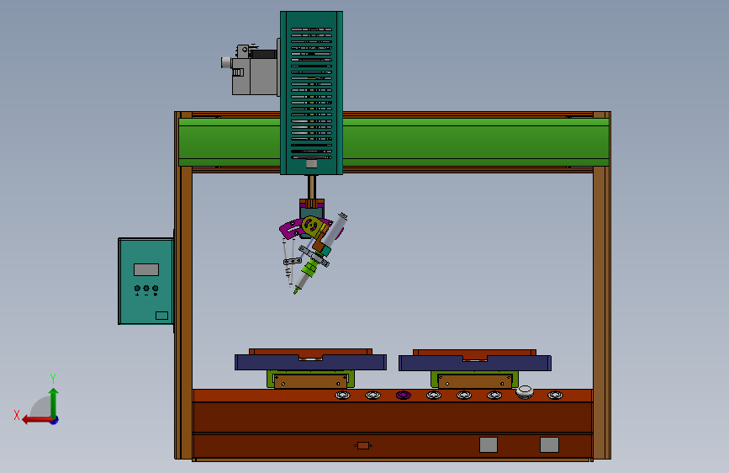This screenshot has height=473, width=729.
Task: Click the control box knob marked minus
Action: pyautogui.click(x=146, y=289)
